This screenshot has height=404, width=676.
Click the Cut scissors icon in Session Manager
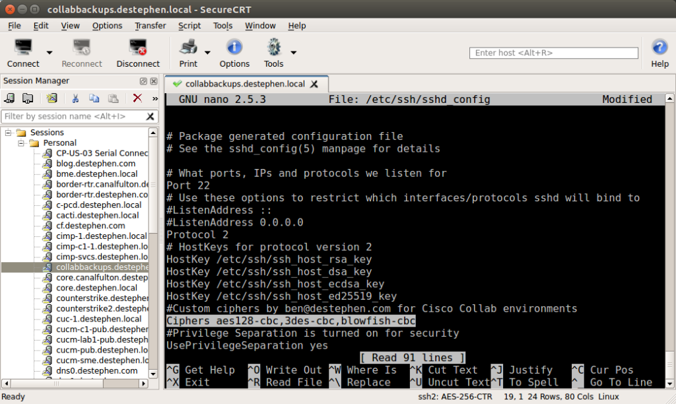tap(75, 98)
